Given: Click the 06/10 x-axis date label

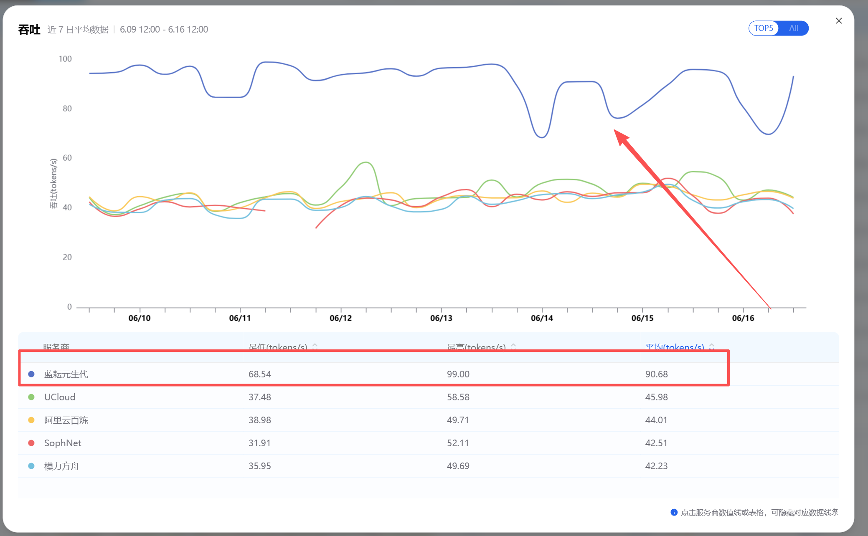Looking at the screenshot, I should pos(140,318).
